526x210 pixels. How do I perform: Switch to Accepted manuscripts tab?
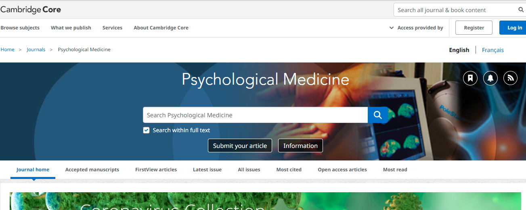pyautogui.click(x=92, y=170)
